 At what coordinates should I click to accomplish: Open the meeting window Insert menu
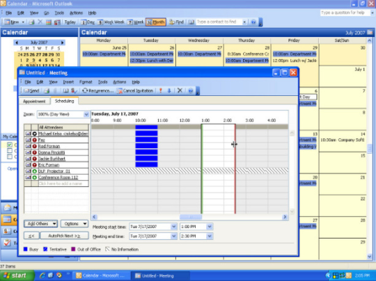68,82
